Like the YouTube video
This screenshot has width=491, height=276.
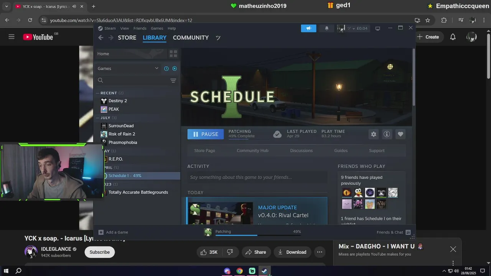(x=209, y=252)
